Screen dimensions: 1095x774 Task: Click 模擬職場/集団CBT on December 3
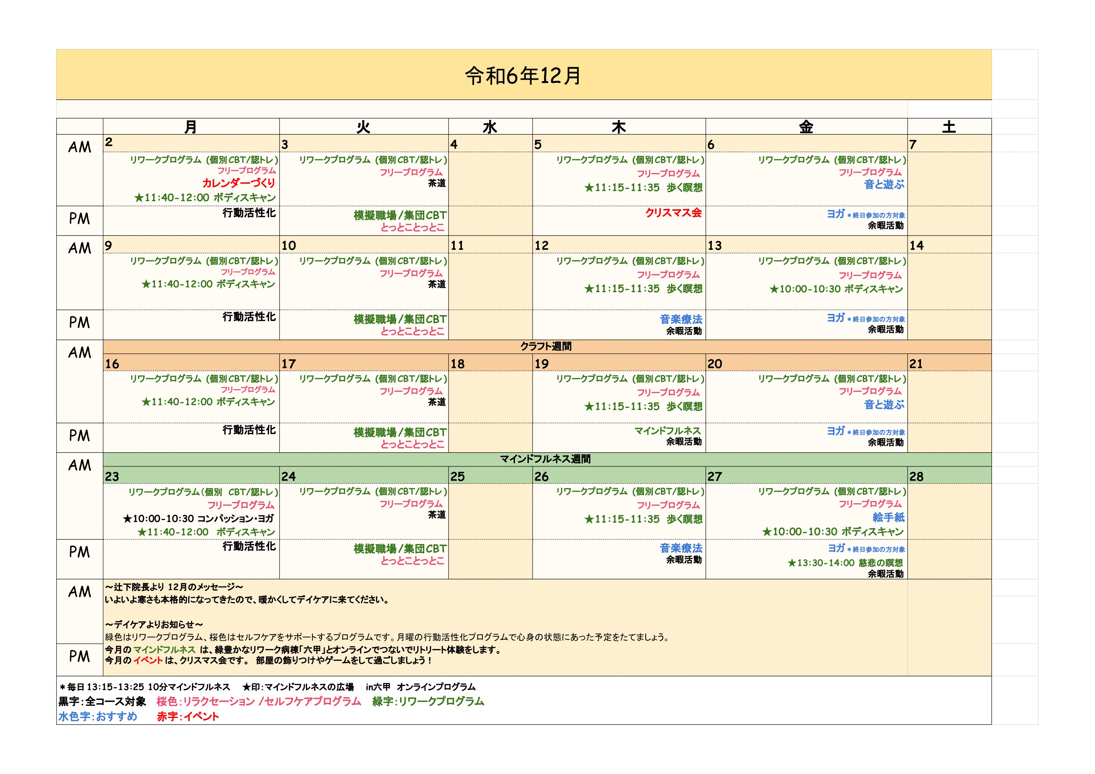pyautogui.click(x=400, y=215)
